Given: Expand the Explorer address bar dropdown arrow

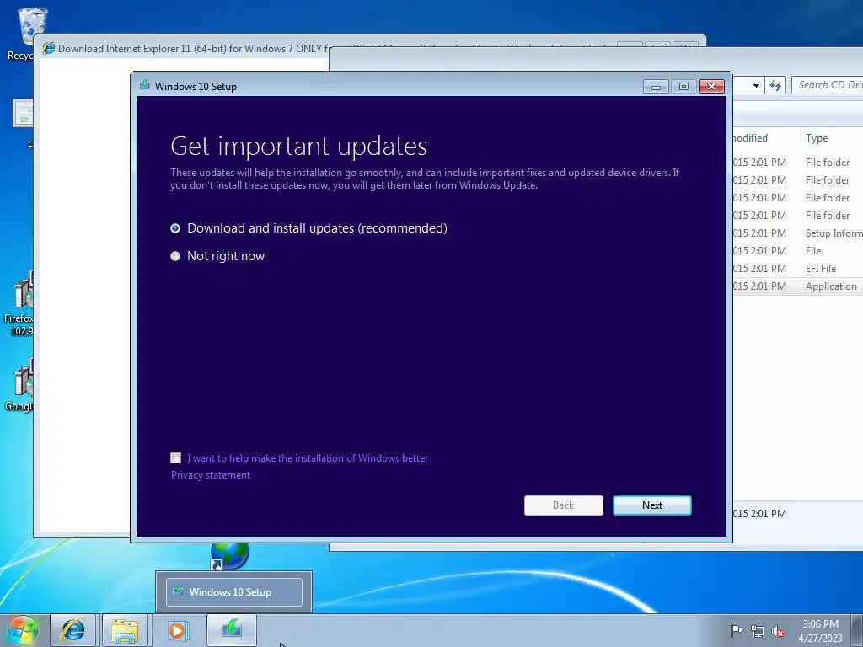Looking at the screenshot, I should click(x=756, y=85).
